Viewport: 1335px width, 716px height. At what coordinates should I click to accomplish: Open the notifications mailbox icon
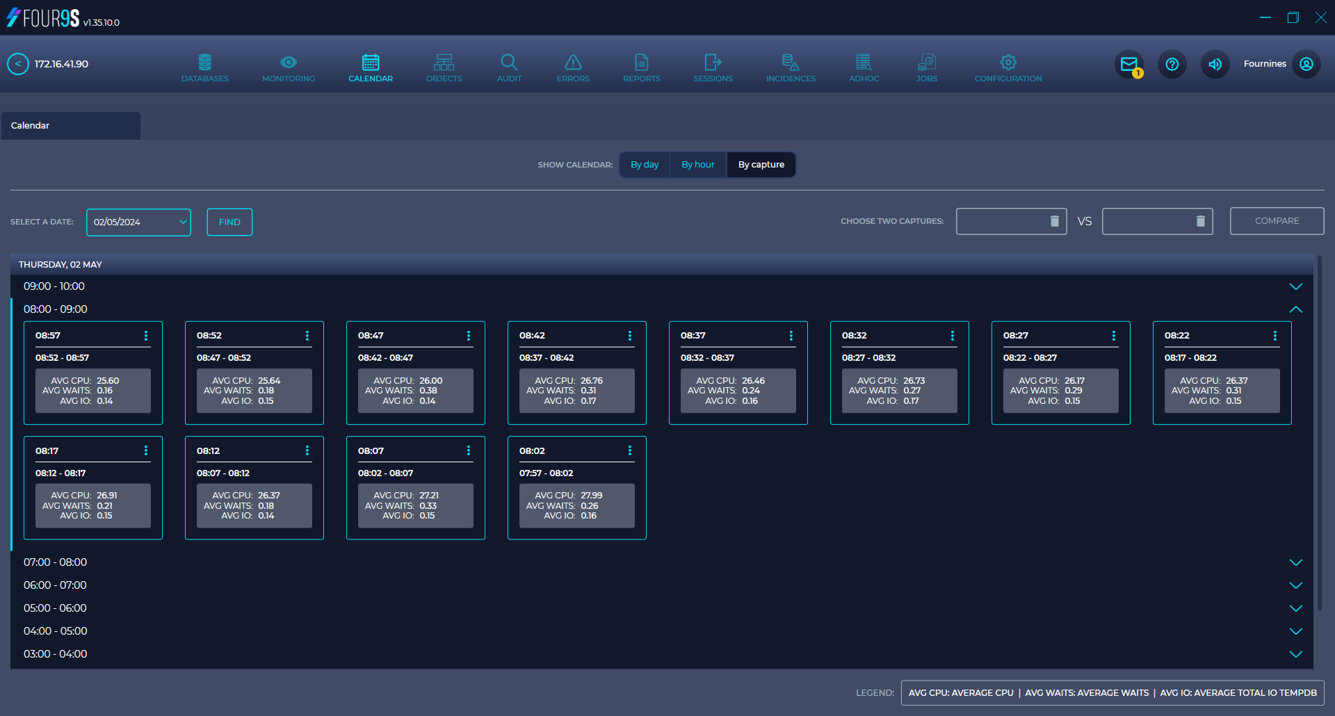(1128, 64)
